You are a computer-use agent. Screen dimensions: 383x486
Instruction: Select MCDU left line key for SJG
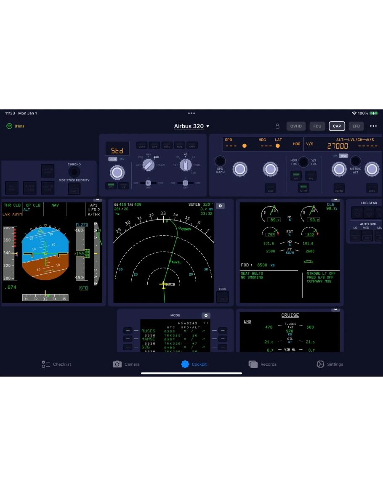[x=128, y=347]
